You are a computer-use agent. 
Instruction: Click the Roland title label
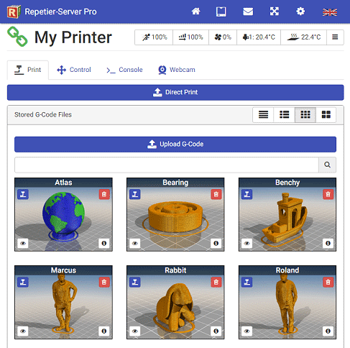click(x=287, y=270)
